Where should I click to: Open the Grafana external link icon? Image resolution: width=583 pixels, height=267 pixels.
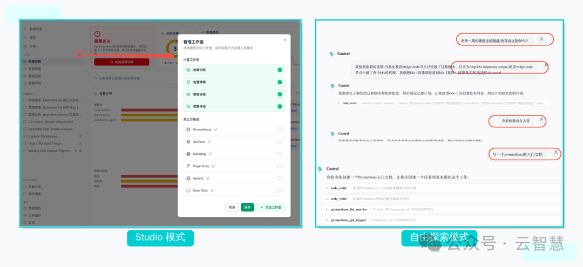[209, 142]
